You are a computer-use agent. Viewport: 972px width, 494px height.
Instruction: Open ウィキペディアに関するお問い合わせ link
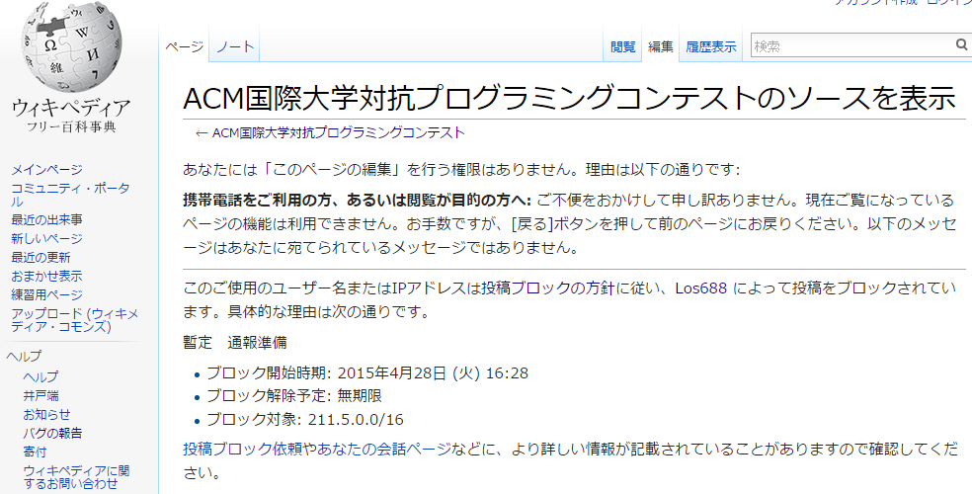coord(76,477)
